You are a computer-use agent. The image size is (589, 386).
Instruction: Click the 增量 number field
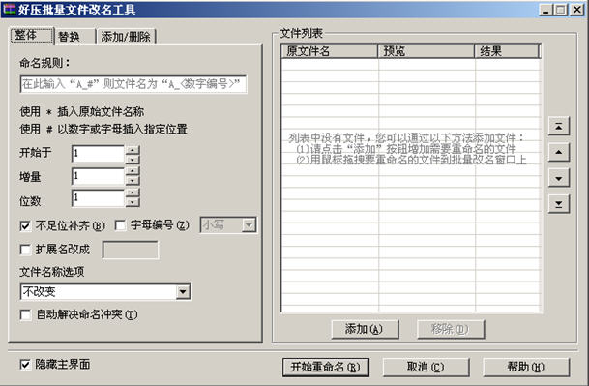[x=98, y=176]
